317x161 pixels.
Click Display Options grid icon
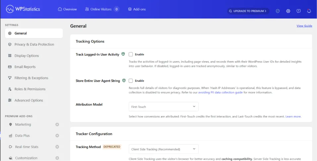10,56
